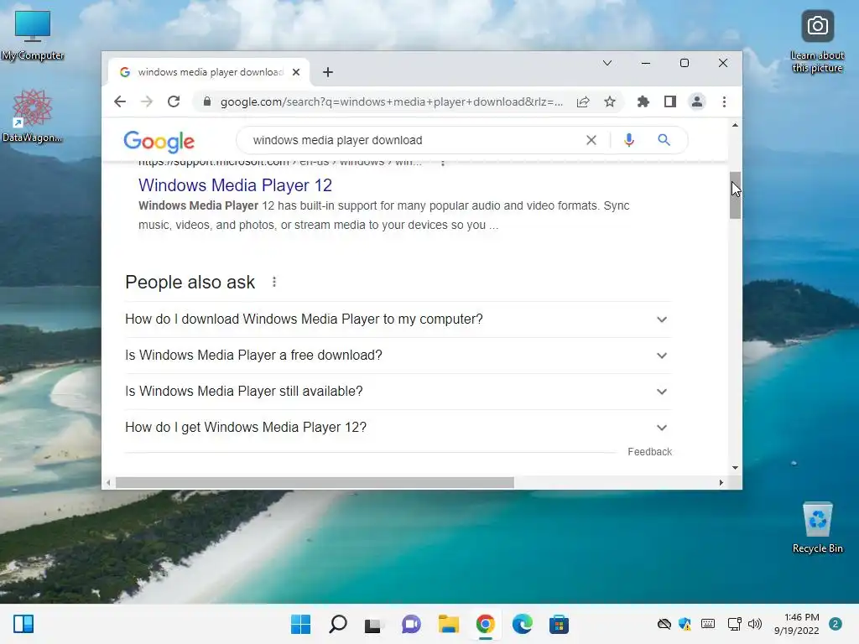Open Chrome side panel icon
Screen dimensions: 859x644
pyautogui.click(x=670, y=101)
